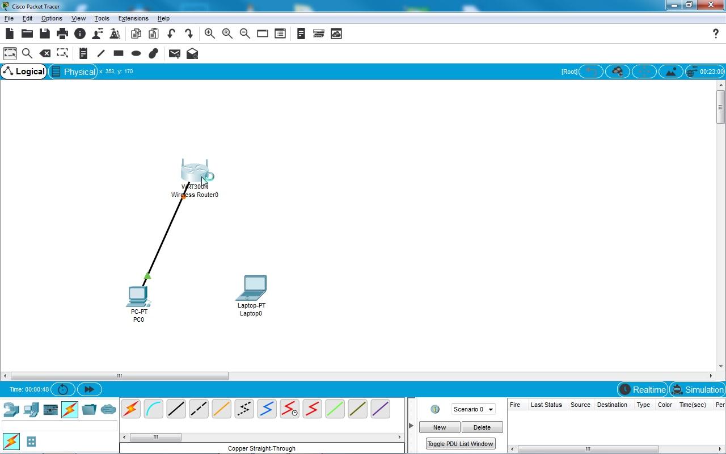Switch to Realtime mode

pyautogui.click(x=643, y=389)
